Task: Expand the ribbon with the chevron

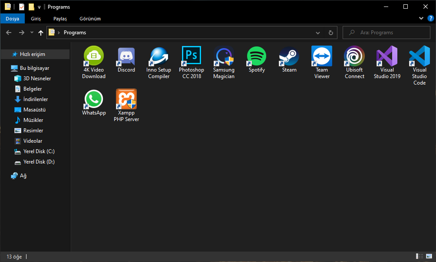Action: pos(421,18)
